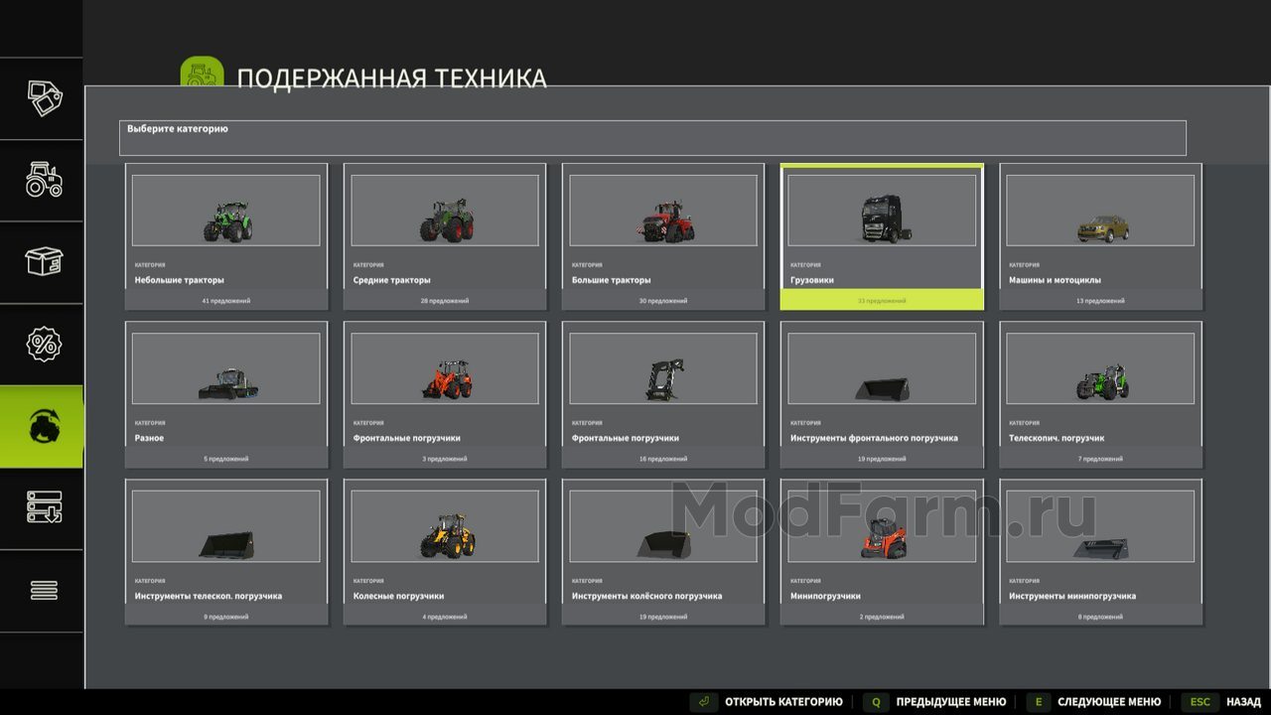Select the used equipment recycle tractor icon
The width and height of the screenshot is (1271, 715).
click(x=42, y=427)
